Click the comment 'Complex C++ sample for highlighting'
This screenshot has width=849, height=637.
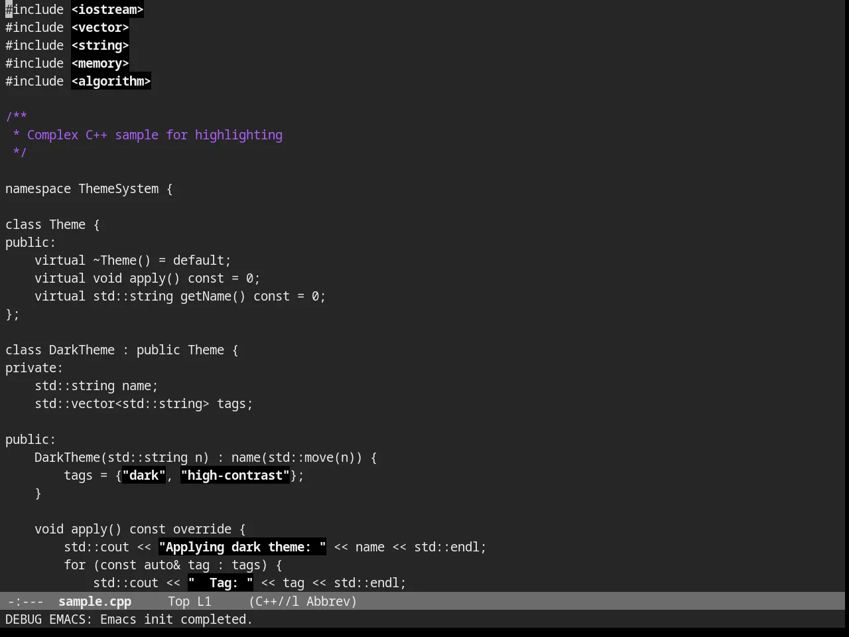[x=155, y=135]
